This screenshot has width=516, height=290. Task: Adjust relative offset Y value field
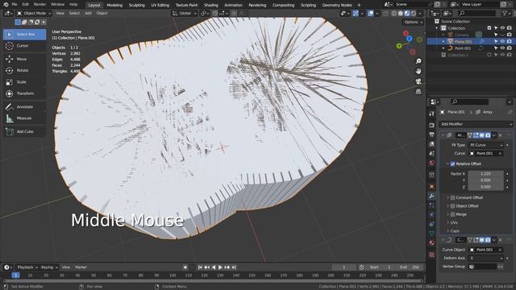click(486, 180)
